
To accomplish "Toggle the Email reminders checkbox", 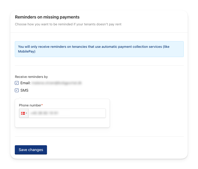I will (17, 83).
